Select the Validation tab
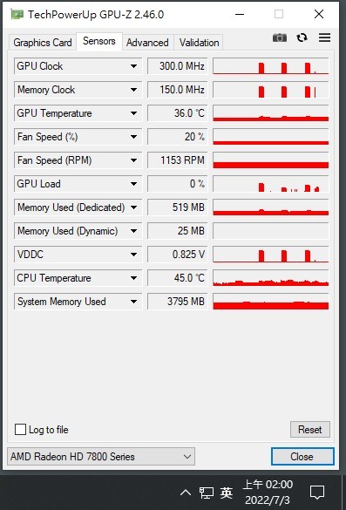The image size is (346, 510). click(199, 43)
